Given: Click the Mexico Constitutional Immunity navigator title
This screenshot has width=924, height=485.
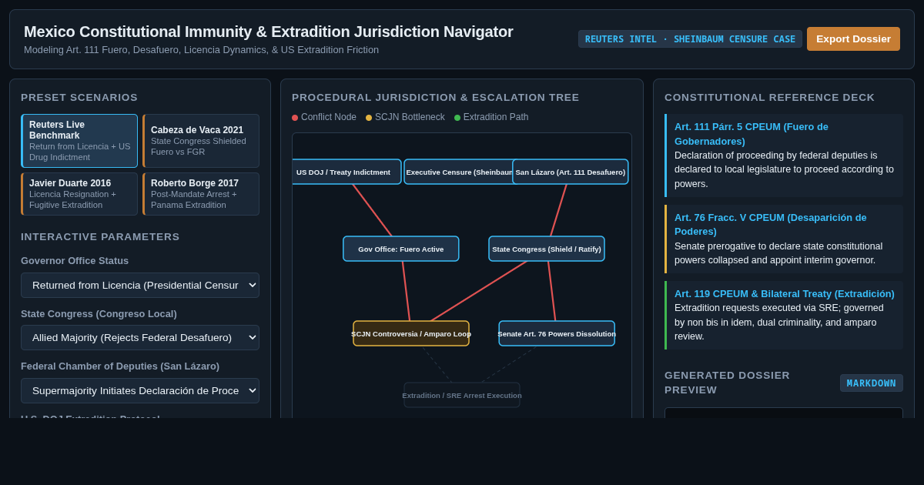Looking at the screenshot, I should click(268, 32).
